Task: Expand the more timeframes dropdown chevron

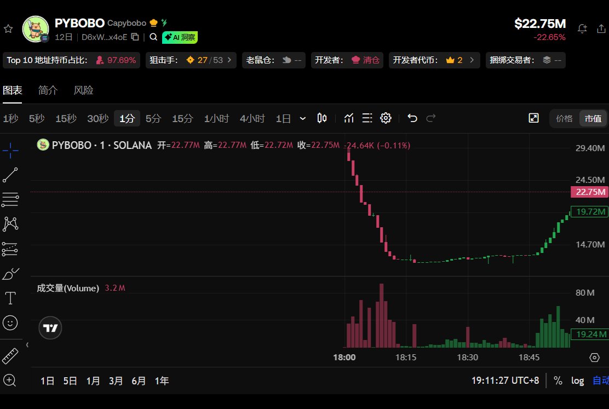Action: (302, 118)
